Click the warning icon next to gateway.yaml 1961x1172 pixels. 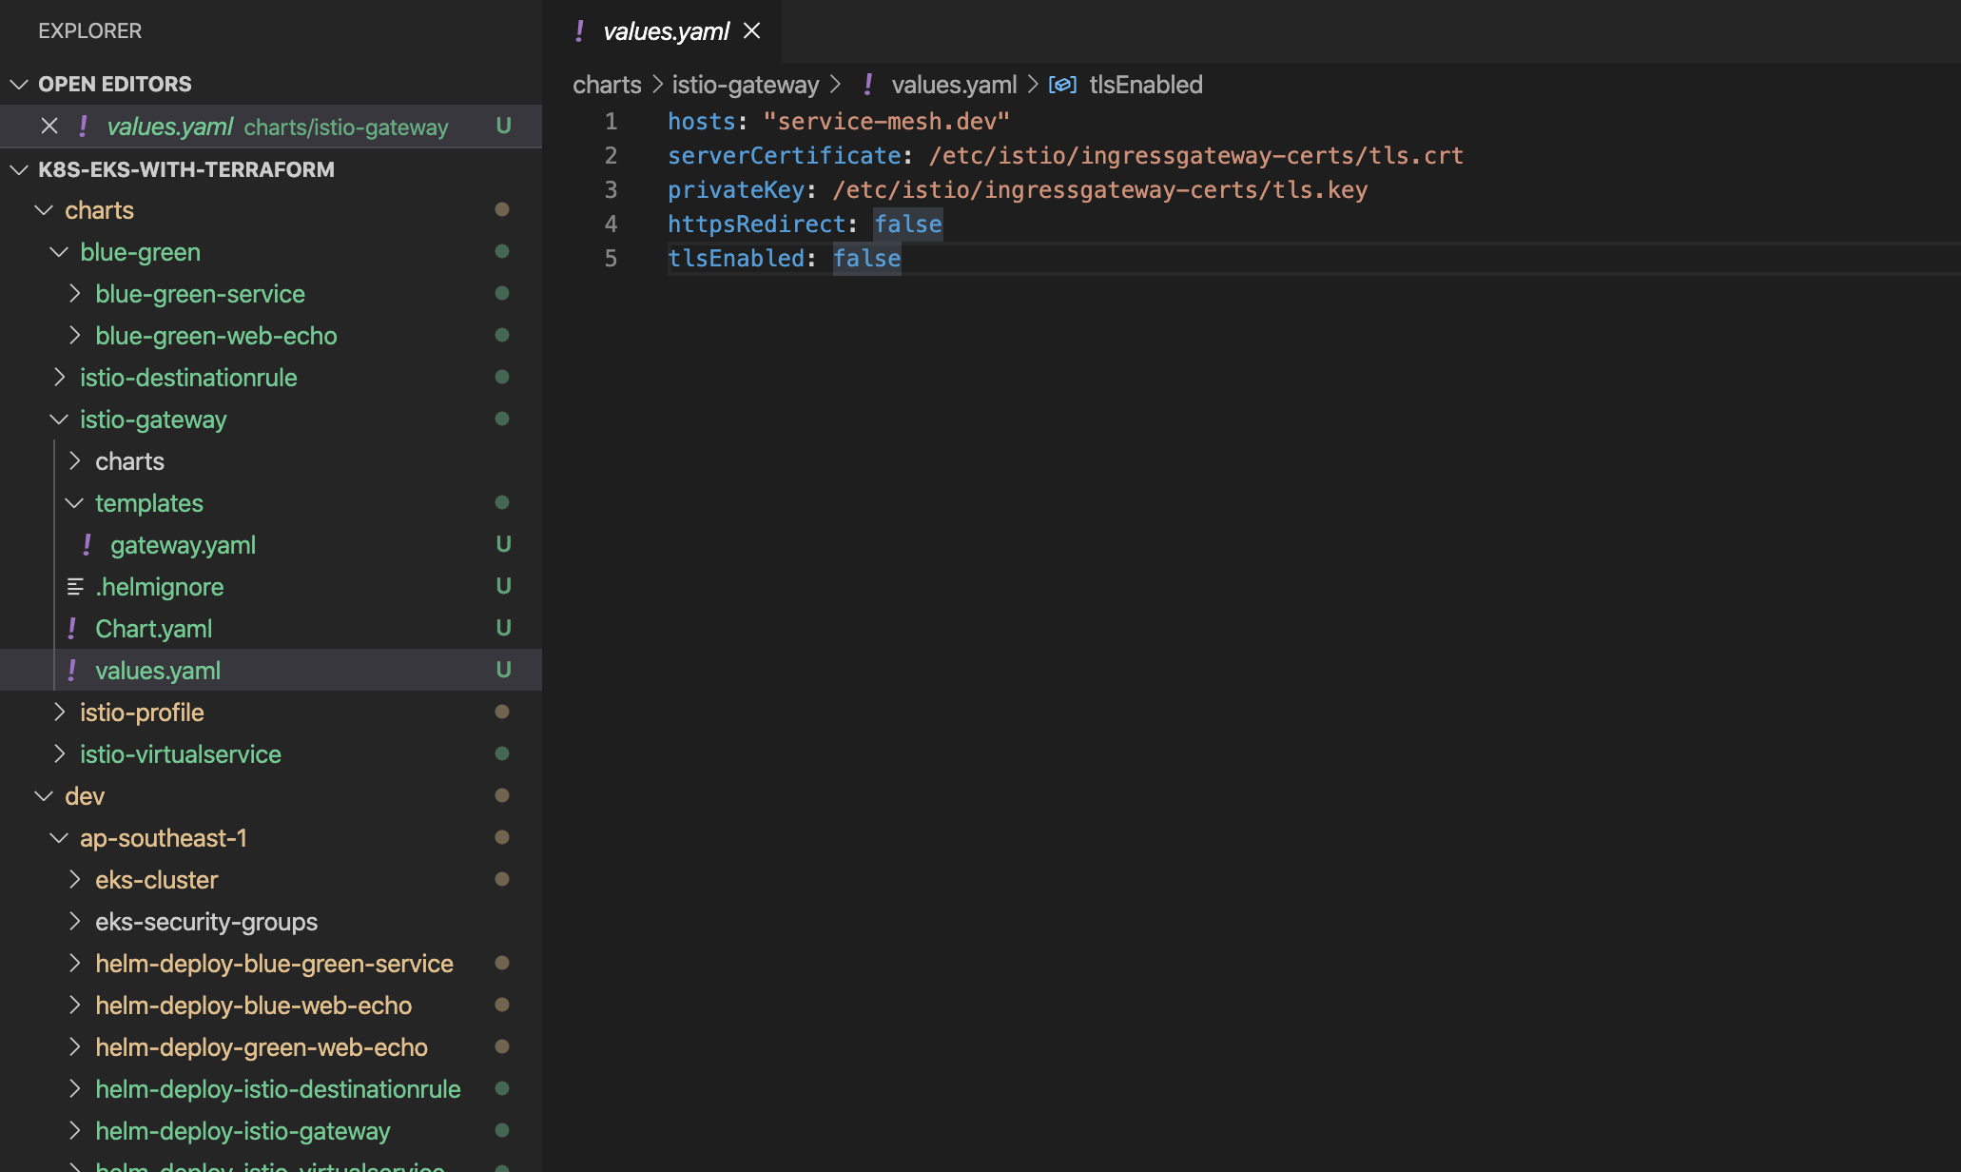point(89,543)
